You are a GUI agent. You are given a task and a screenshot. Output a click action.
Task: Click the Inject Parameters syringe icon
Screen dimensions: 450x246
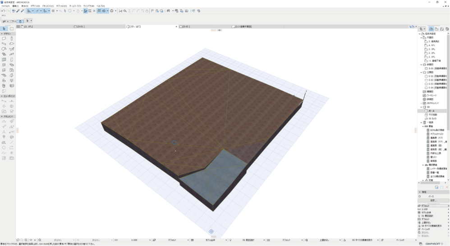(x=23, y=11)
